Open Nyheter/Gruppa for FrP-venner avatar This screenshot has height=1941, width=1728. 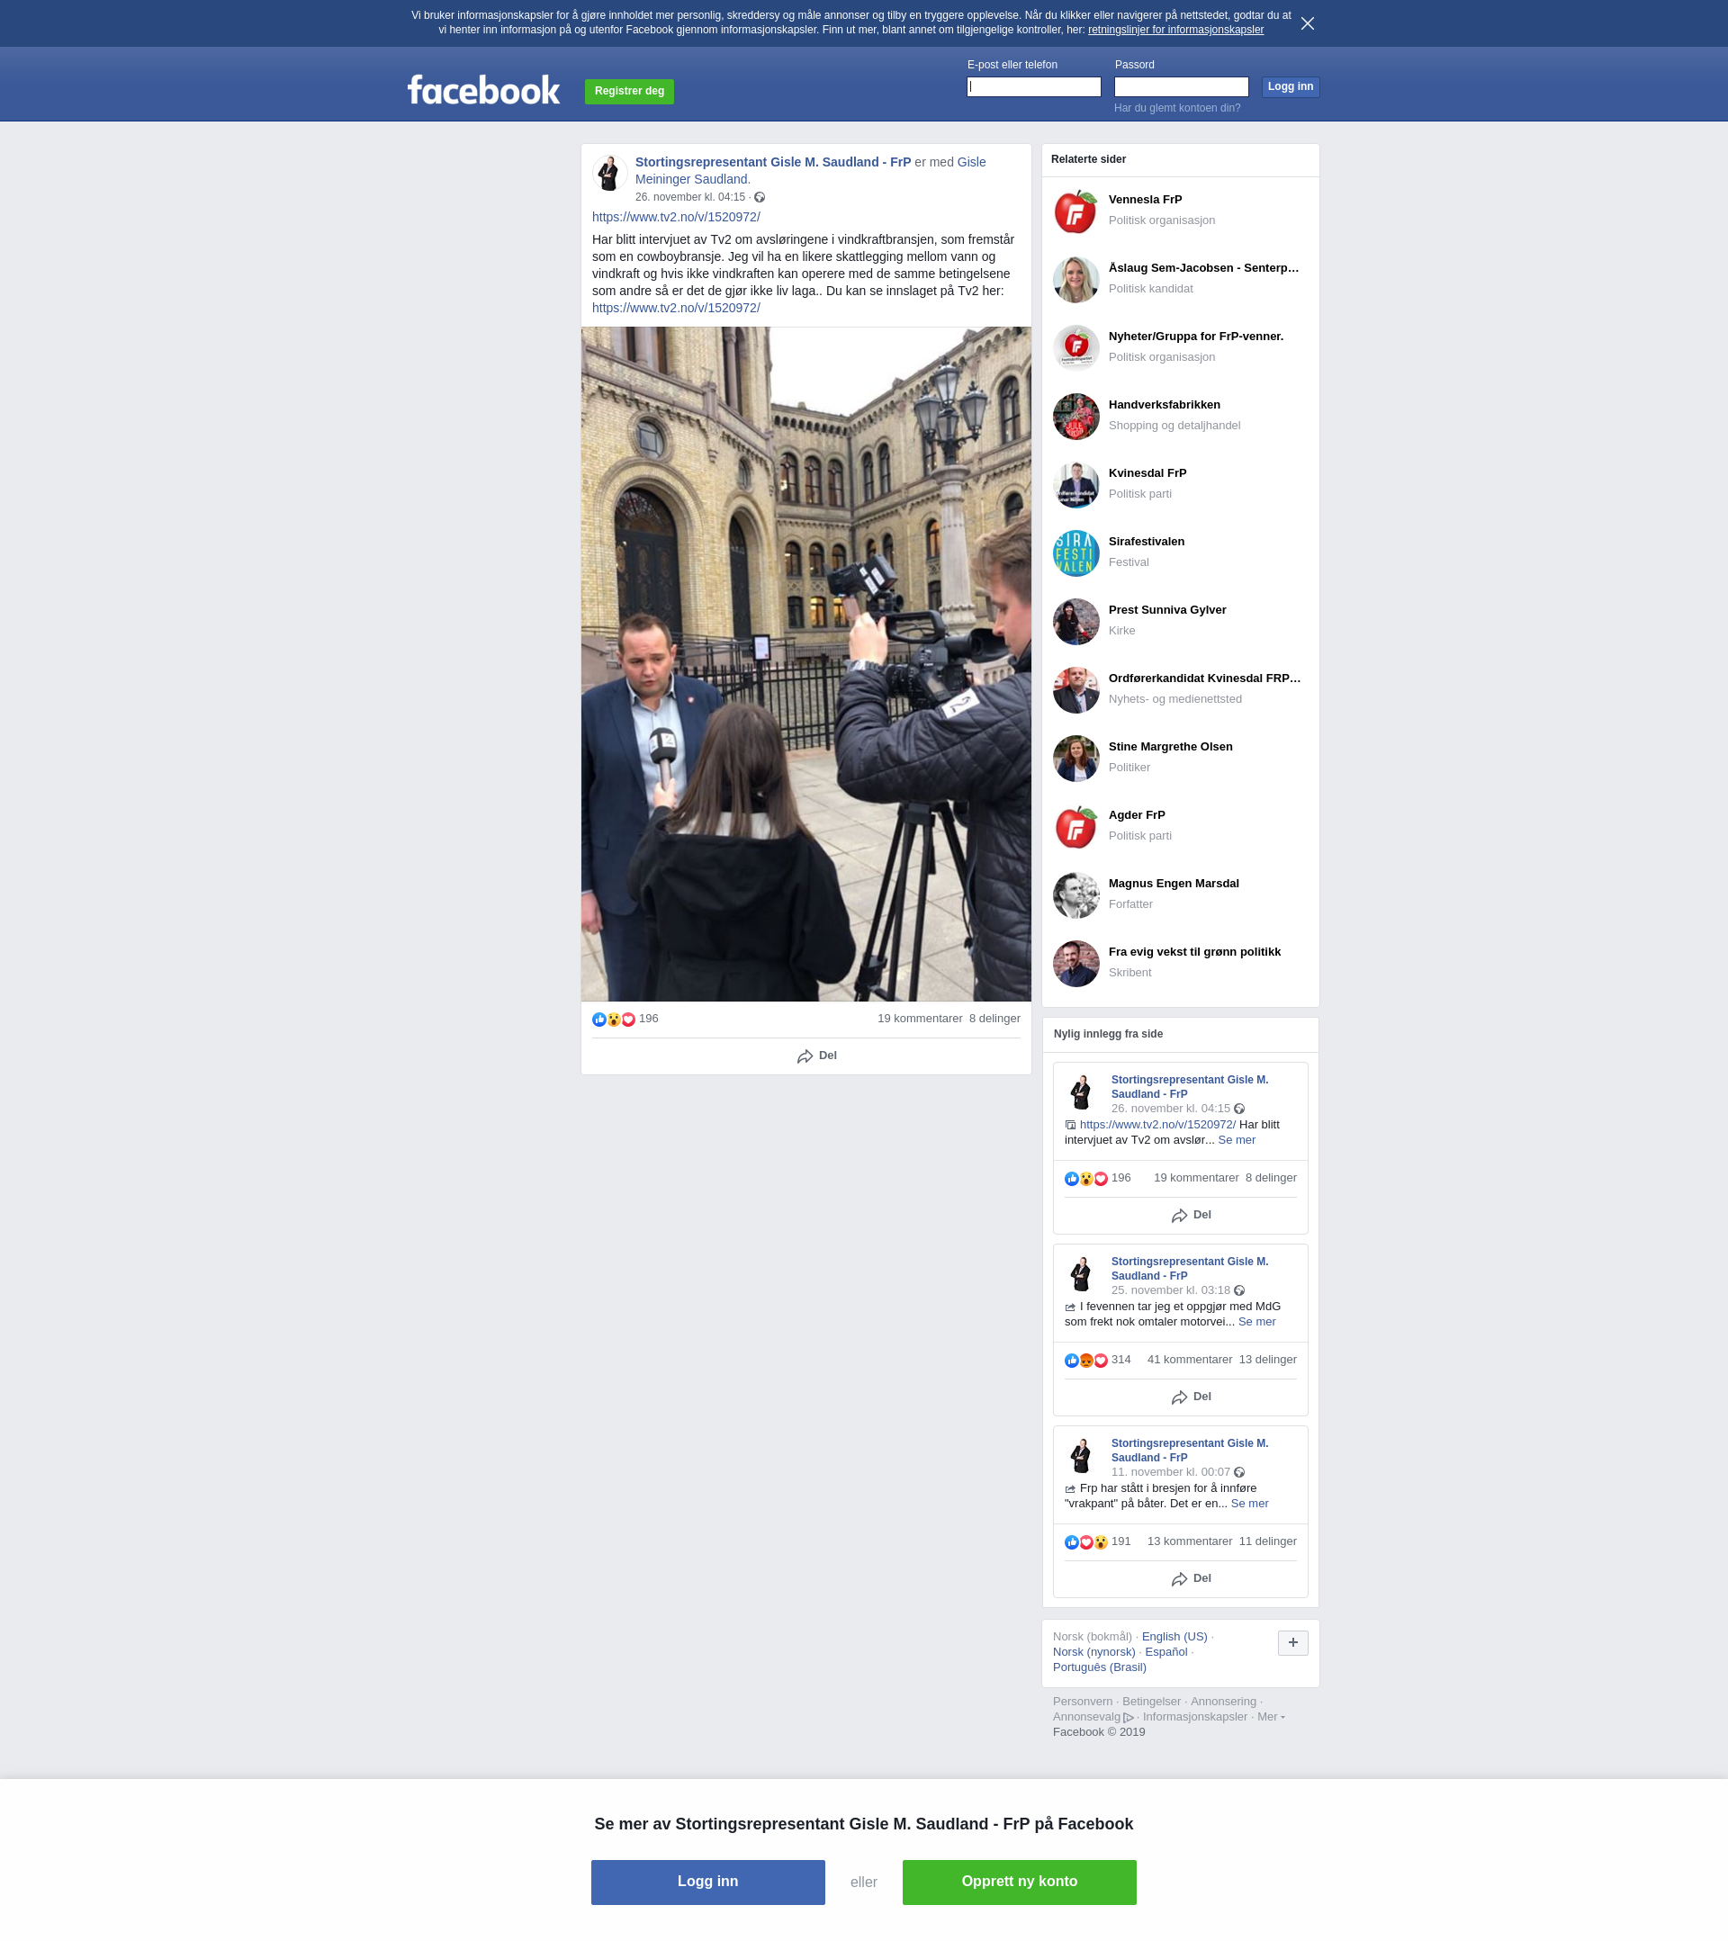click(x=1075, y=347)
